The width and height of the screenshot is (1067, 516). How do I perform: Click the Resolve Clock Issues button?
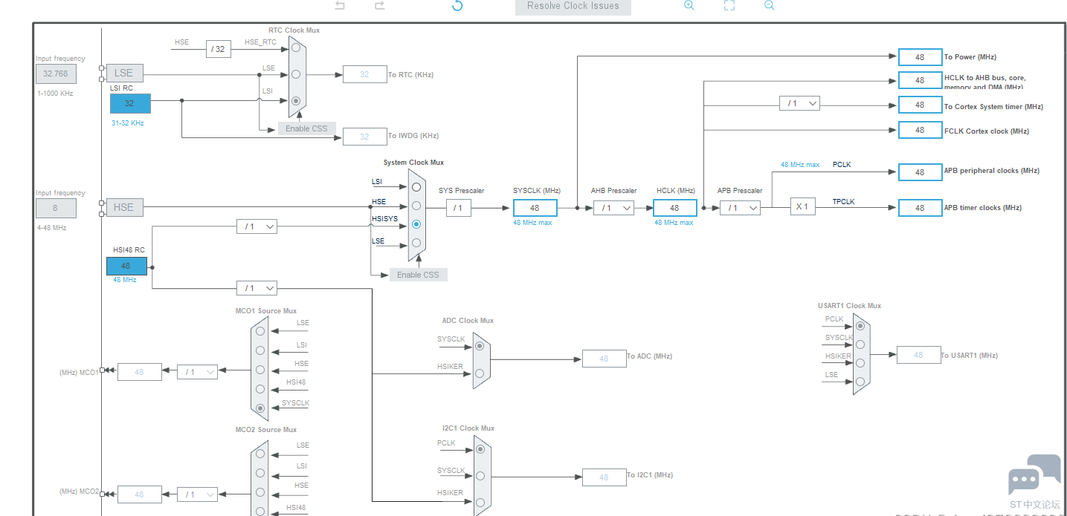tap(573, 7)
